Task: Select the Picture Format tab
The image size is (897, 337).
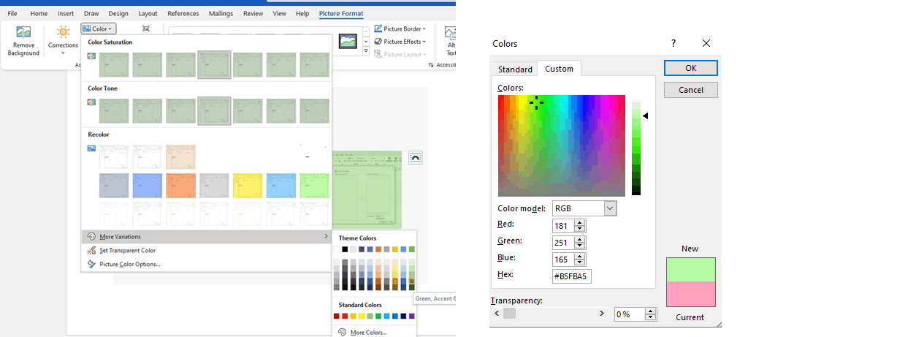Action: point(341,13)
